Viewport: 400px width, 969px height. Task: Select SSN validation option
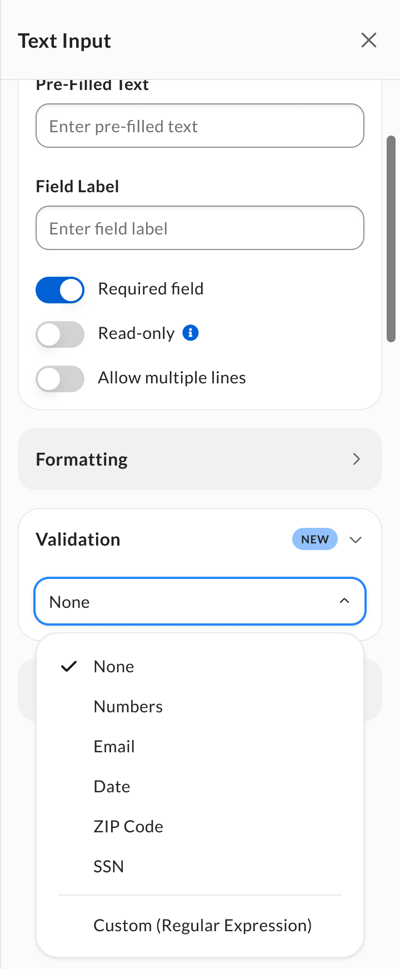108,866
